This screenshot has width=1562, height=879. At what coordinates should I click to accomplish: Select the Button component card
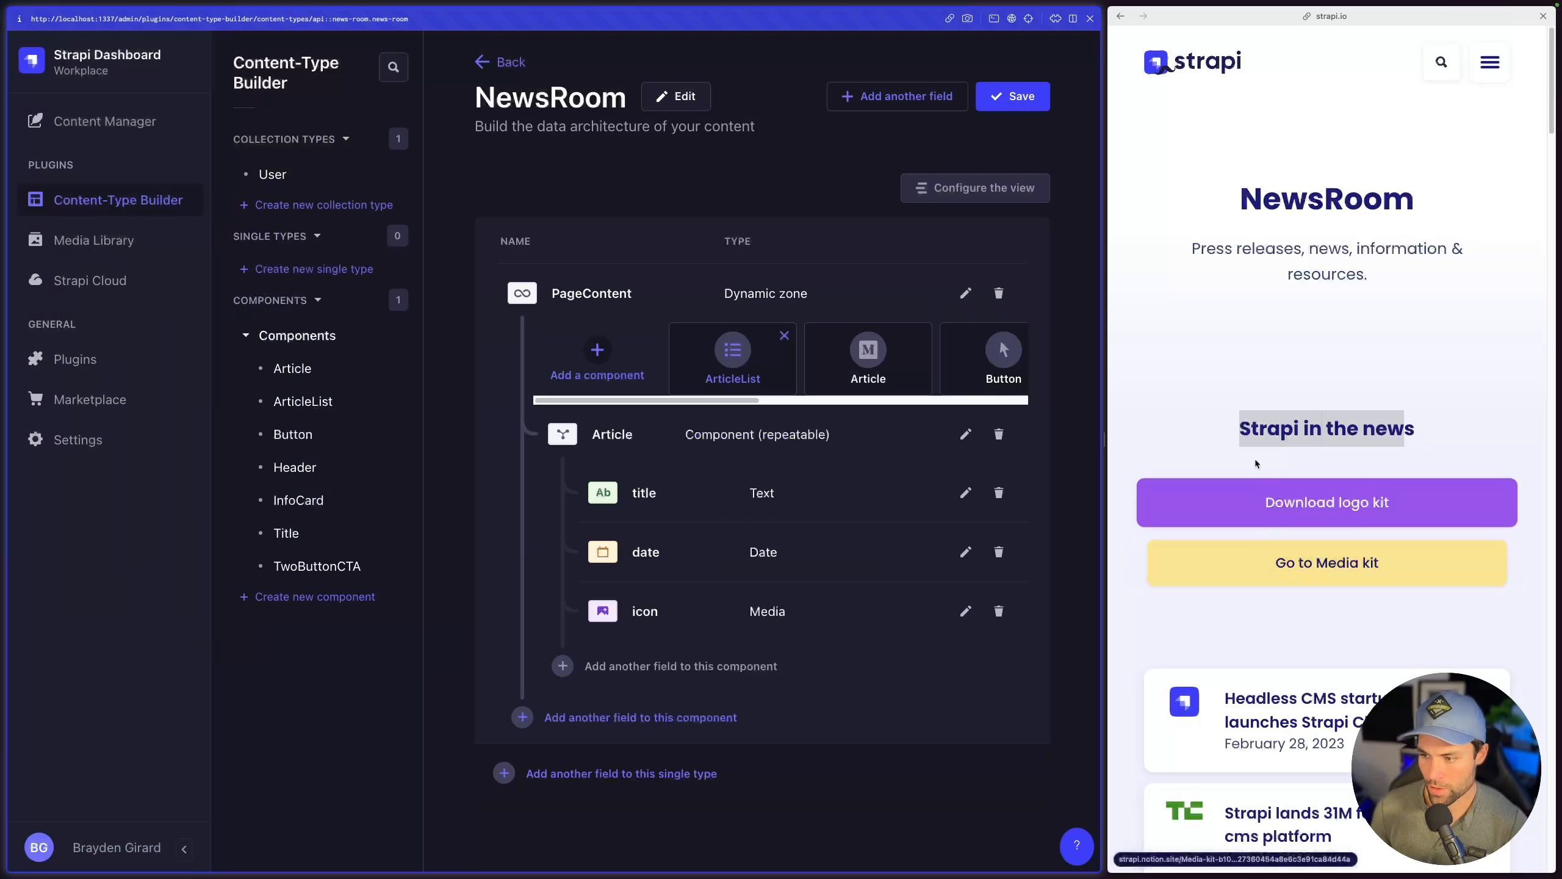pyautogui.click(x=984, y=359)
